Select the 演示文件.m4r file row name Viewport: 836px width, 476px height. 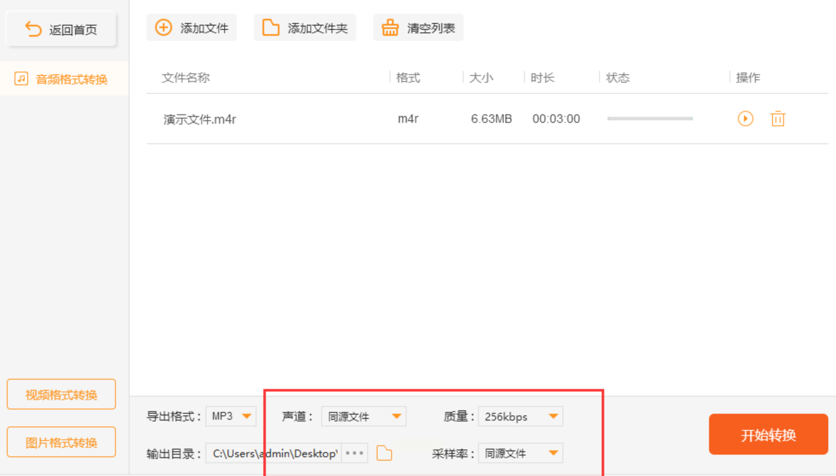pos(199,119)
